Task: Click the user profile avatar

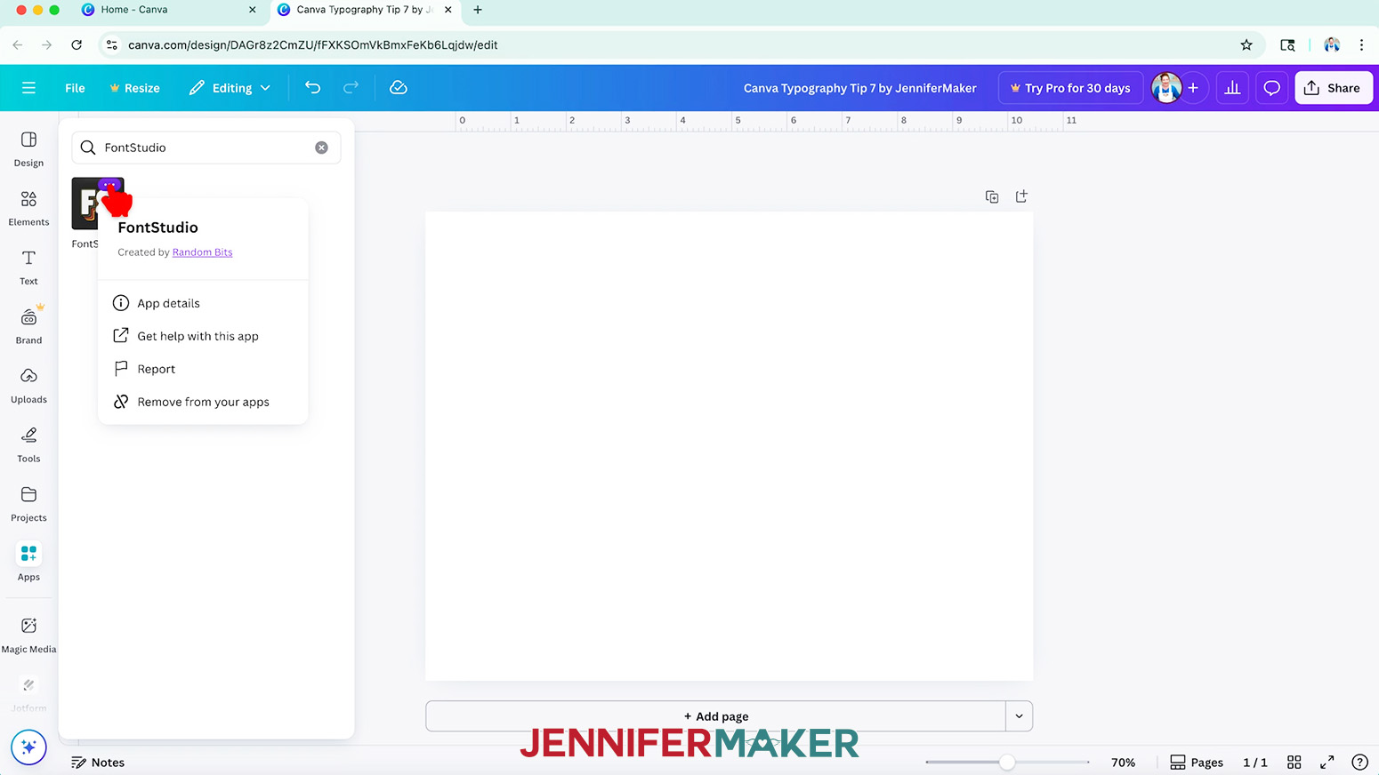Action: (x=1165, y=88)
